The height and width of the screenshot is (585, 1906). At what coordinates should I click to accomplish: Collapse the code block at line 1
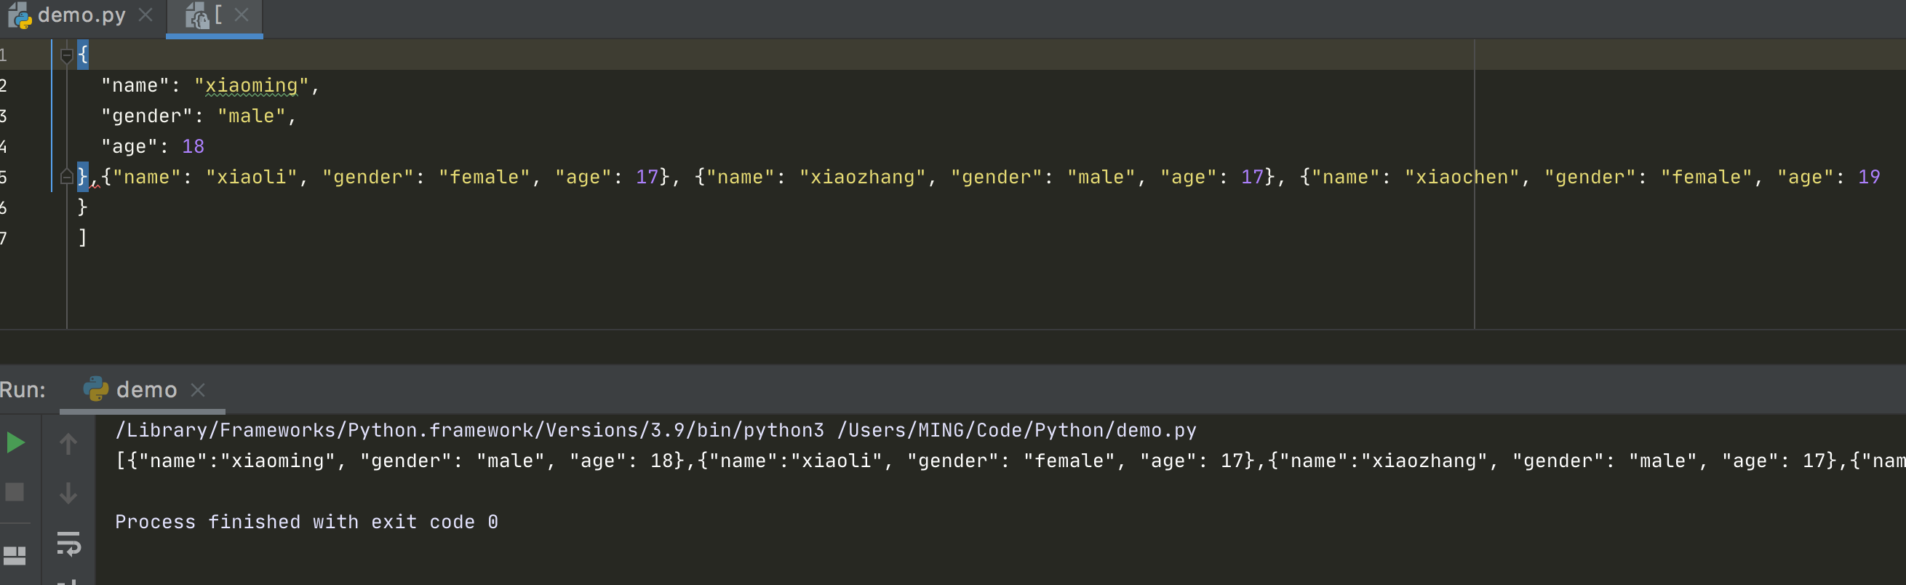point(66,55)
